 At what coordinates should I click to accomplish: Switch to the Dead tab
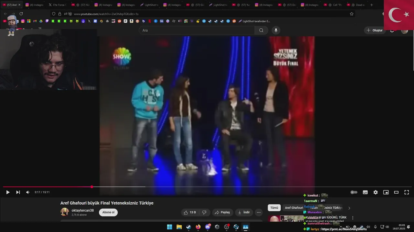coord(355,5)
